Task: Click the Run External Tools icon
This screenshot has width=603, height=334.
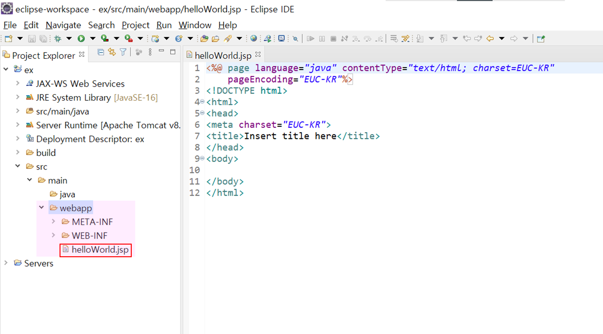Action: (128, 39)
